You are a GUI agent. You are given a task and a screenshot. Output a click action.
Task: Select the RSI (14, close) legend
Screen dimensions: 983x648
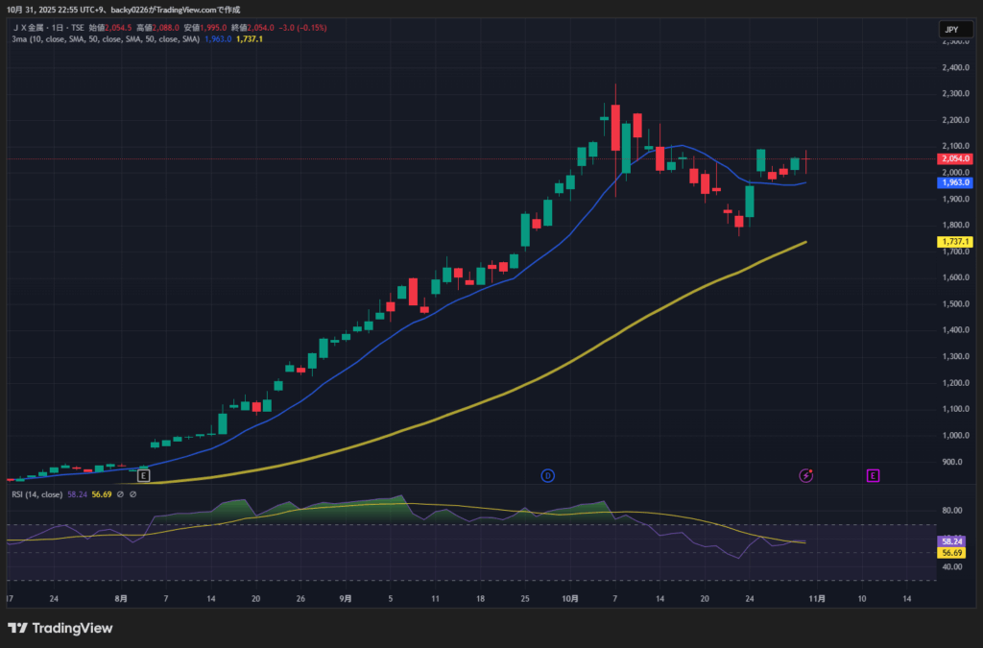[x=37, y=494]
